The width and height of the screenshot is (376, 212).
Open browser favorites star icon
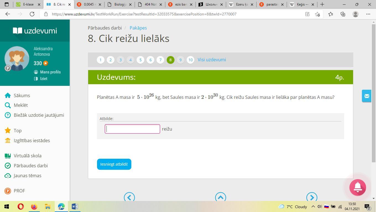330,14
